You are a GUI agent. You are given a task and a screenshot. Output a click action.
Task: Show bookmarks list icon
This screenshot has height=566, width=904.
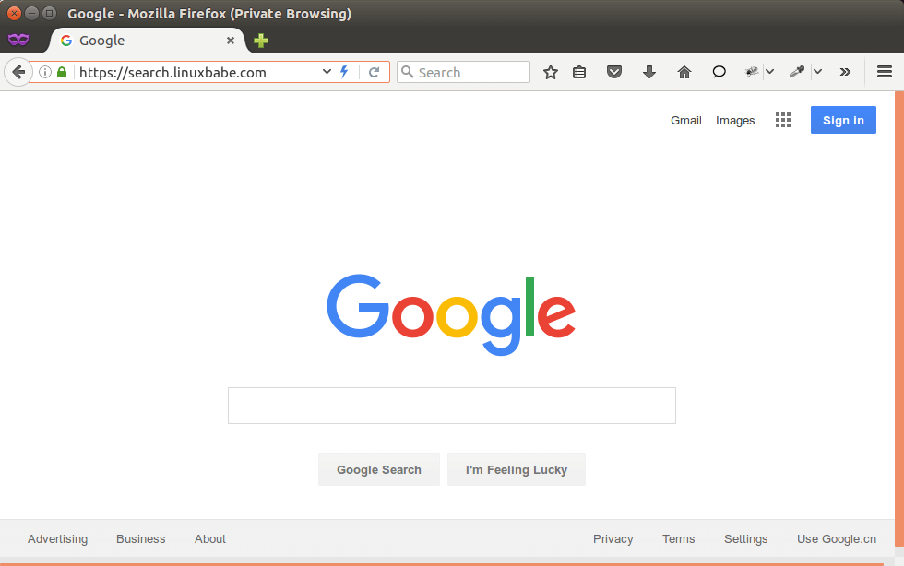pos(579,72)
